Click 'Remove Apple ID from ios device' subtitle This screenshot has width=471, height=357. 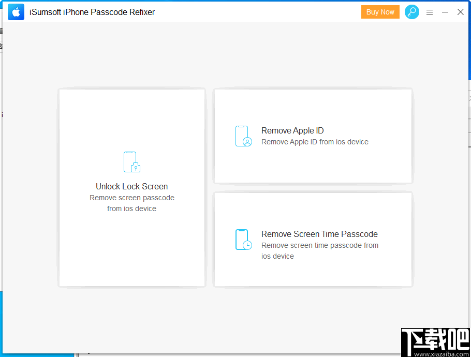[x=315, y=142]
